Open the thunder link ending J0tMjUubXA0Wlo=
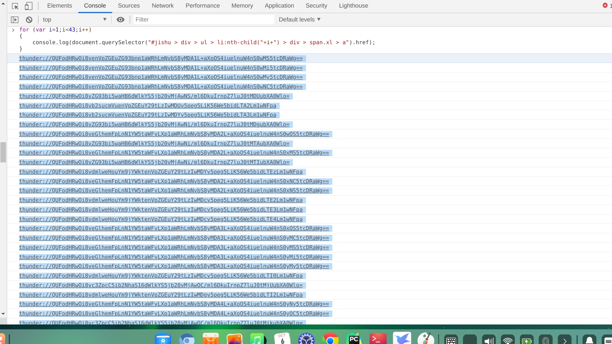 click(161, 285)
